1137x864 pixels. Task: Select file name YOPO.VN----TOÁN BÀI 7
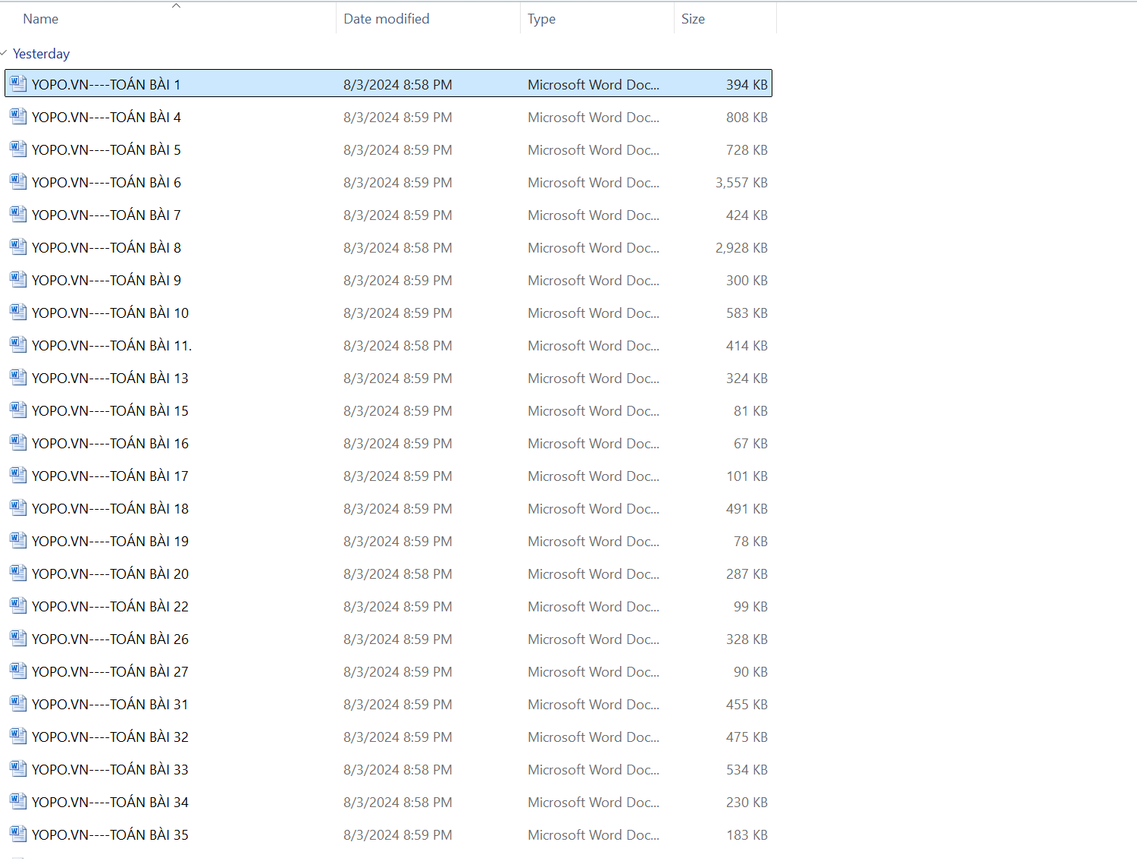coord(106,215)
